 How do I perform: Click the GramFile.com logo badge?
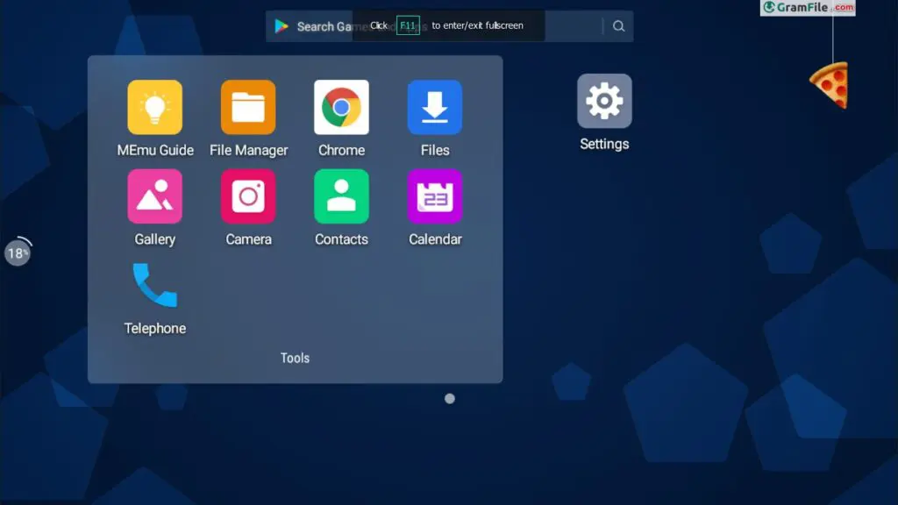[x=808, y=8]
